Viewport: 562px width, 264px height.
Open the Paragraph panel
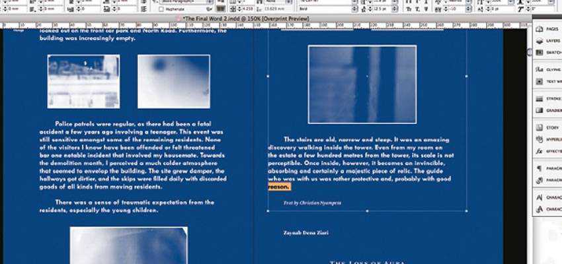547,169
